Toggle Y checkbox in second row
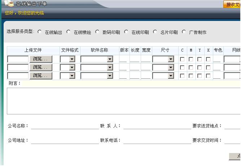 click(200, 67)
